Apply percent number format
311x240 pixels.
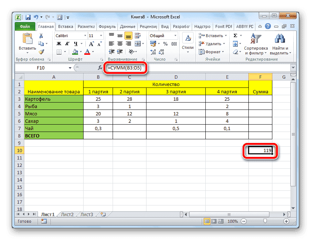click(165, 44)
